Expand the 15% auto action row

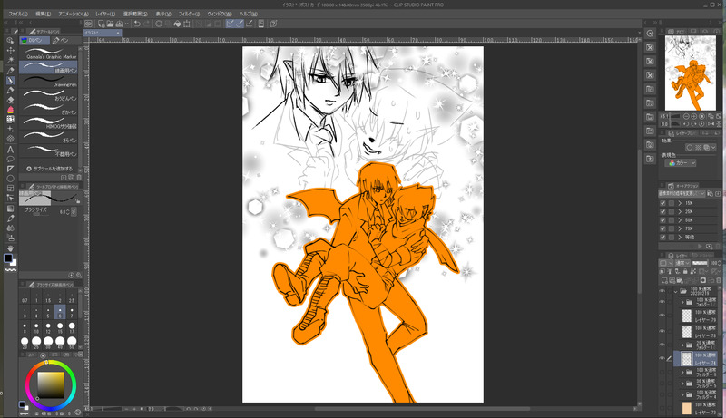680,203
